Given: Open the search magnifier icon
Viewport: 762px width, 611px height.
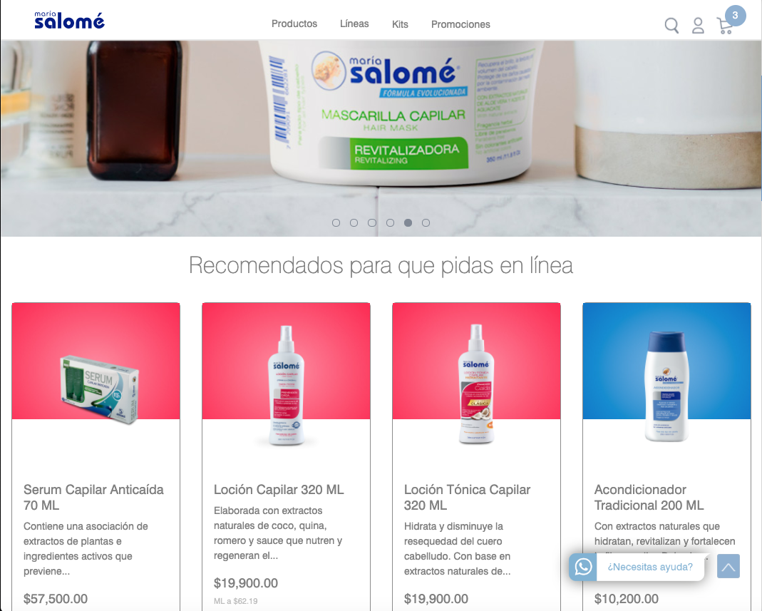Looking at the screenshot, I should (x=671, y=25).
